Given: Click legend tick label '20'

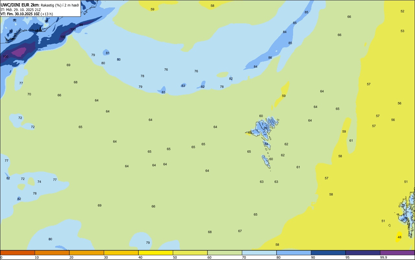Looking at the screenshot, I should (x=71, y=257).
